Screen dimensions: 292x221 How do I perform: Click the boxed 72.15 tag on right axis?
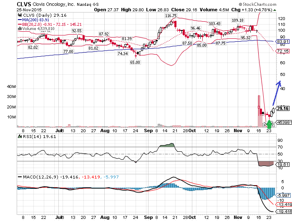283,51
